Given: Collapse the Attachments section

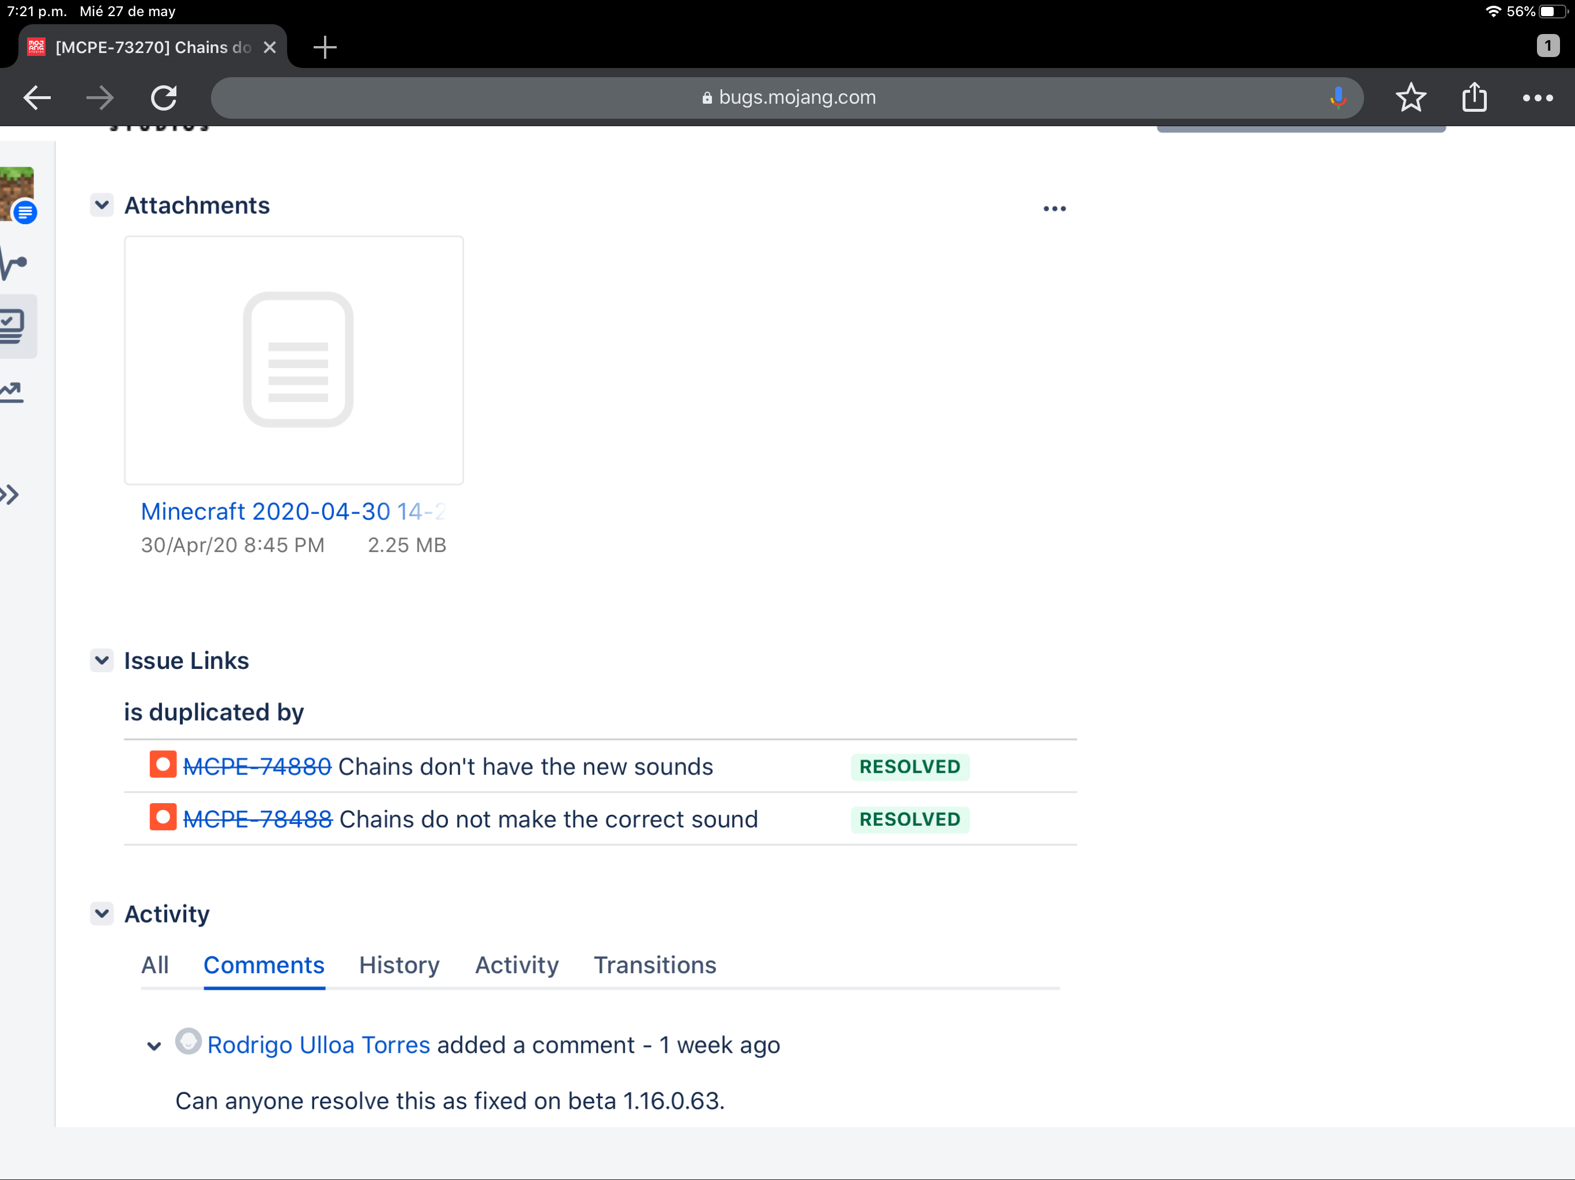Looking at the screenshot, I should (102, 206).
